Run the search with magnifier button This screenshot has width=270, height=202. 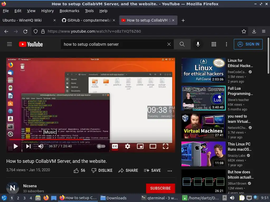182,44
